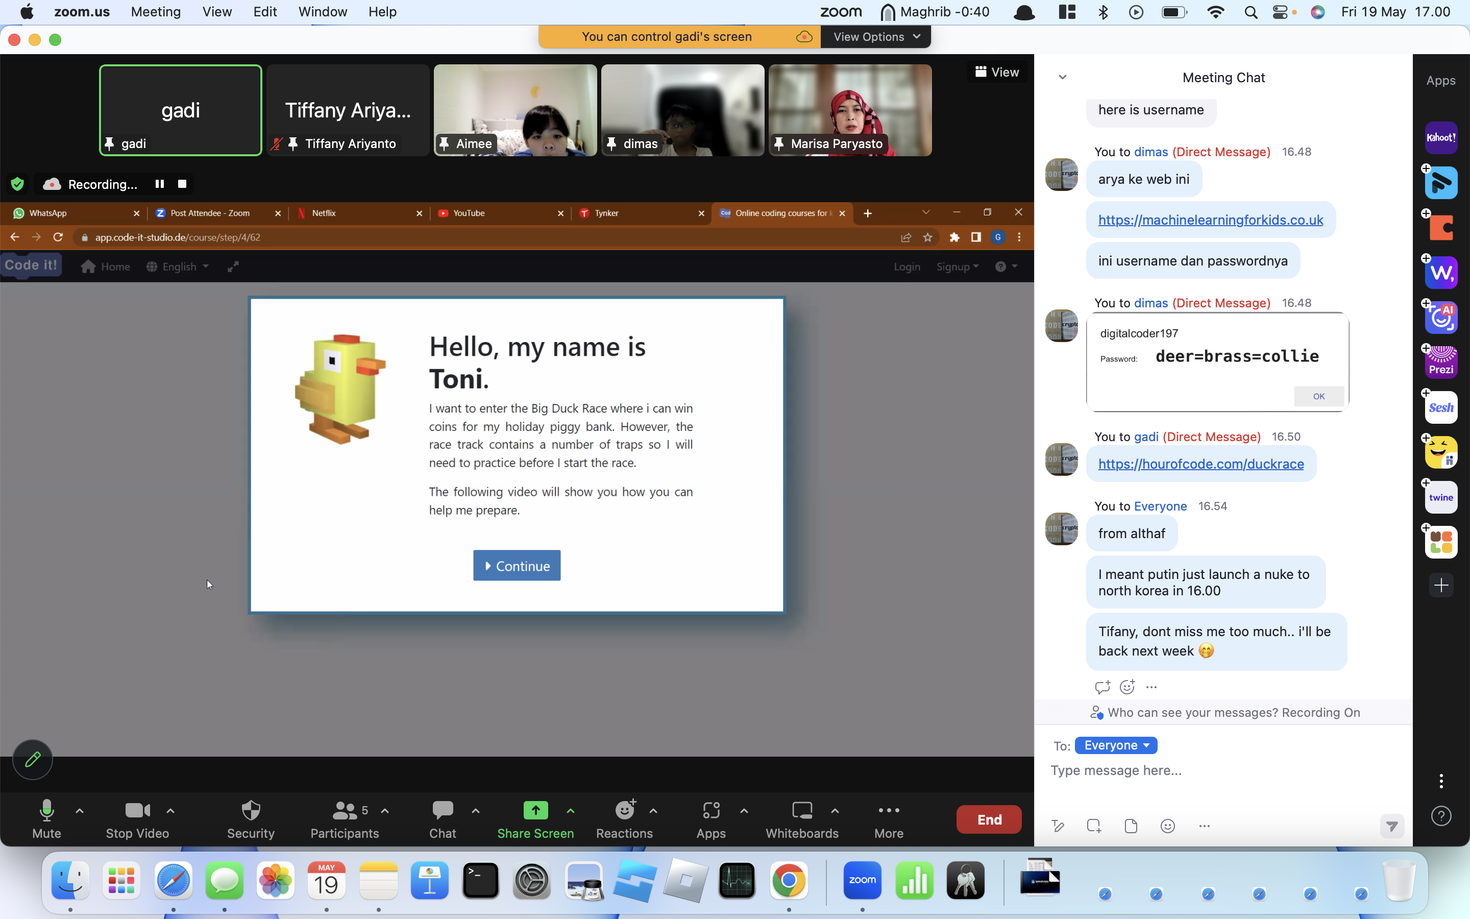Click file attachment icon in chat composer
The width and height of the screenshot is (1470, 919).
1131,826
